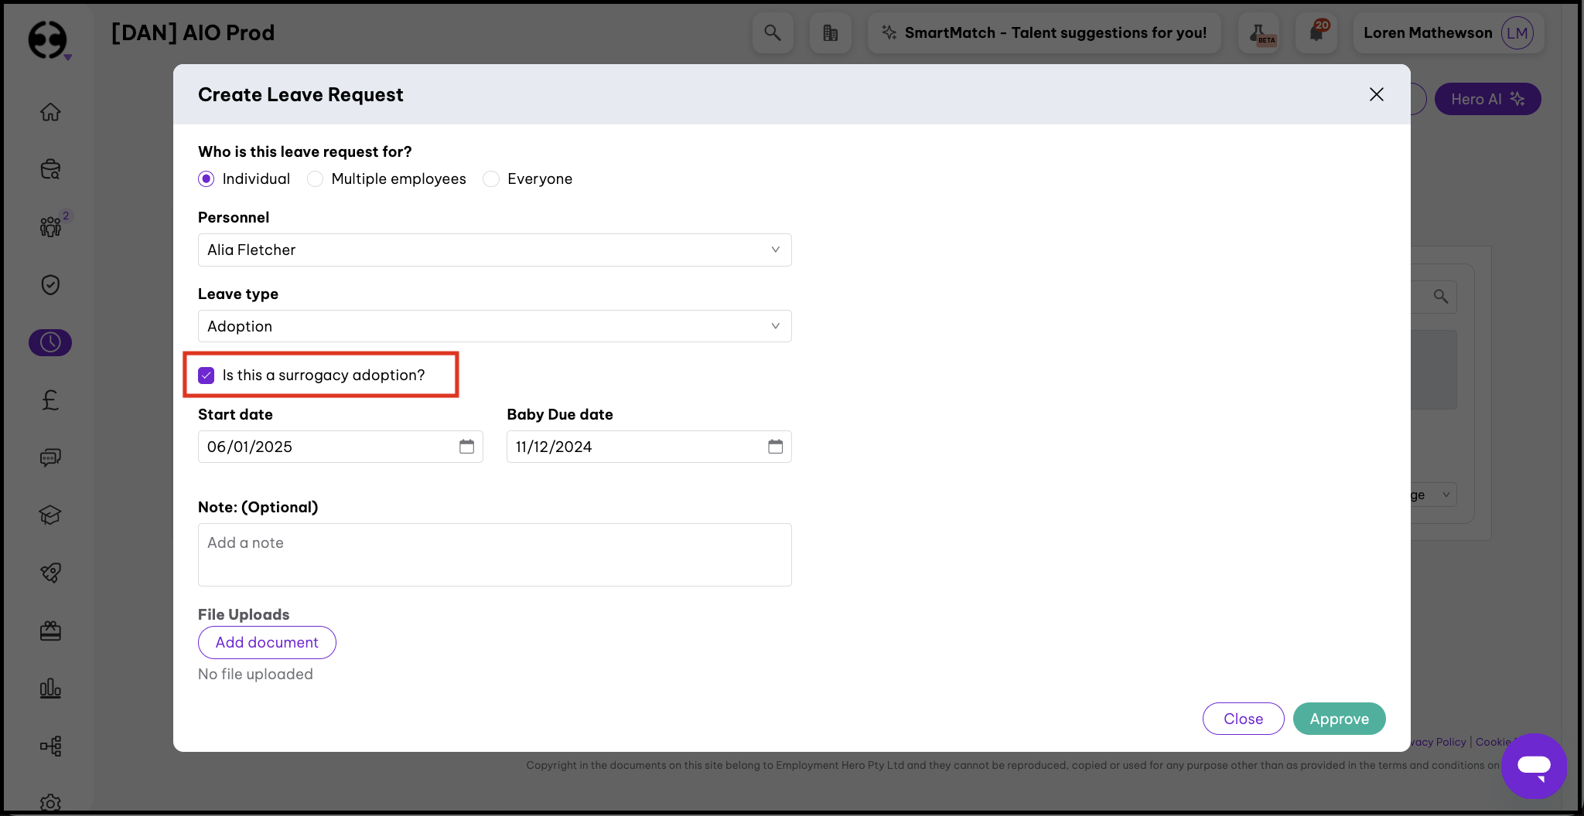
Task: Open the Leave type dropdown
Action: (494, 326)
